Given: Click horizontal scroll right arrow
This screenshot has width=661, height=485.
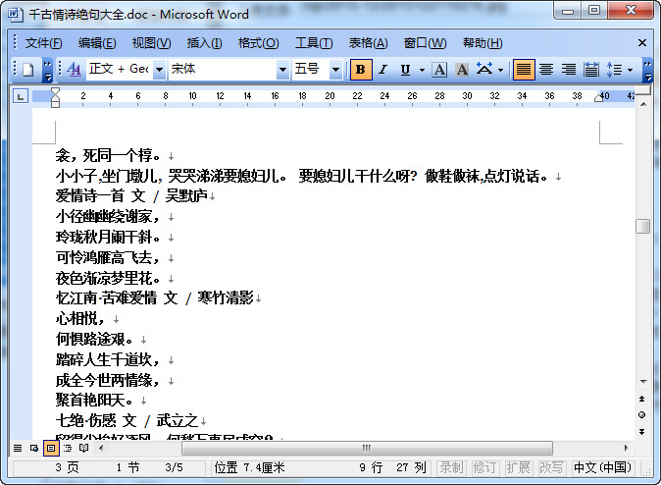Looking at the screenshot, I should tap(626, 448).
